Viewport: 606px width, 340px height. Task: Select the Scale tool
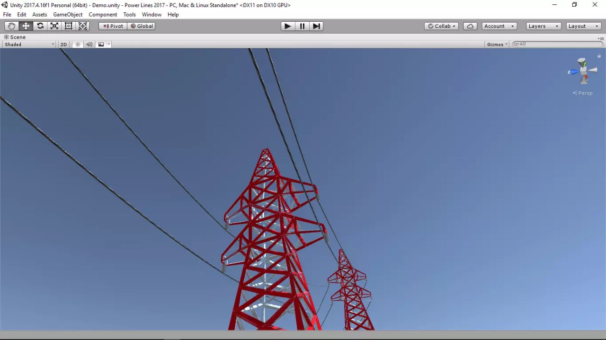54,26
